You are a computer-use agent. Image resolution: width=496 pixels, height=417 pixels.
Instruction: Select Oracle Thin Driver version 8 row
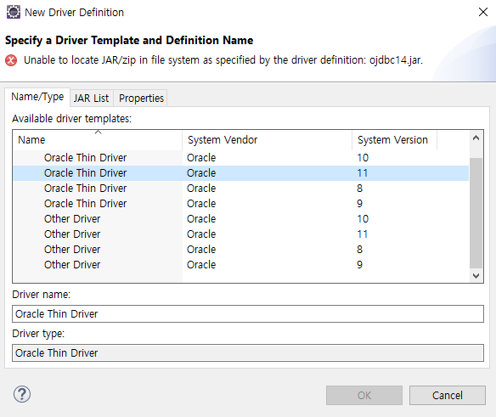tap(240, 189)
